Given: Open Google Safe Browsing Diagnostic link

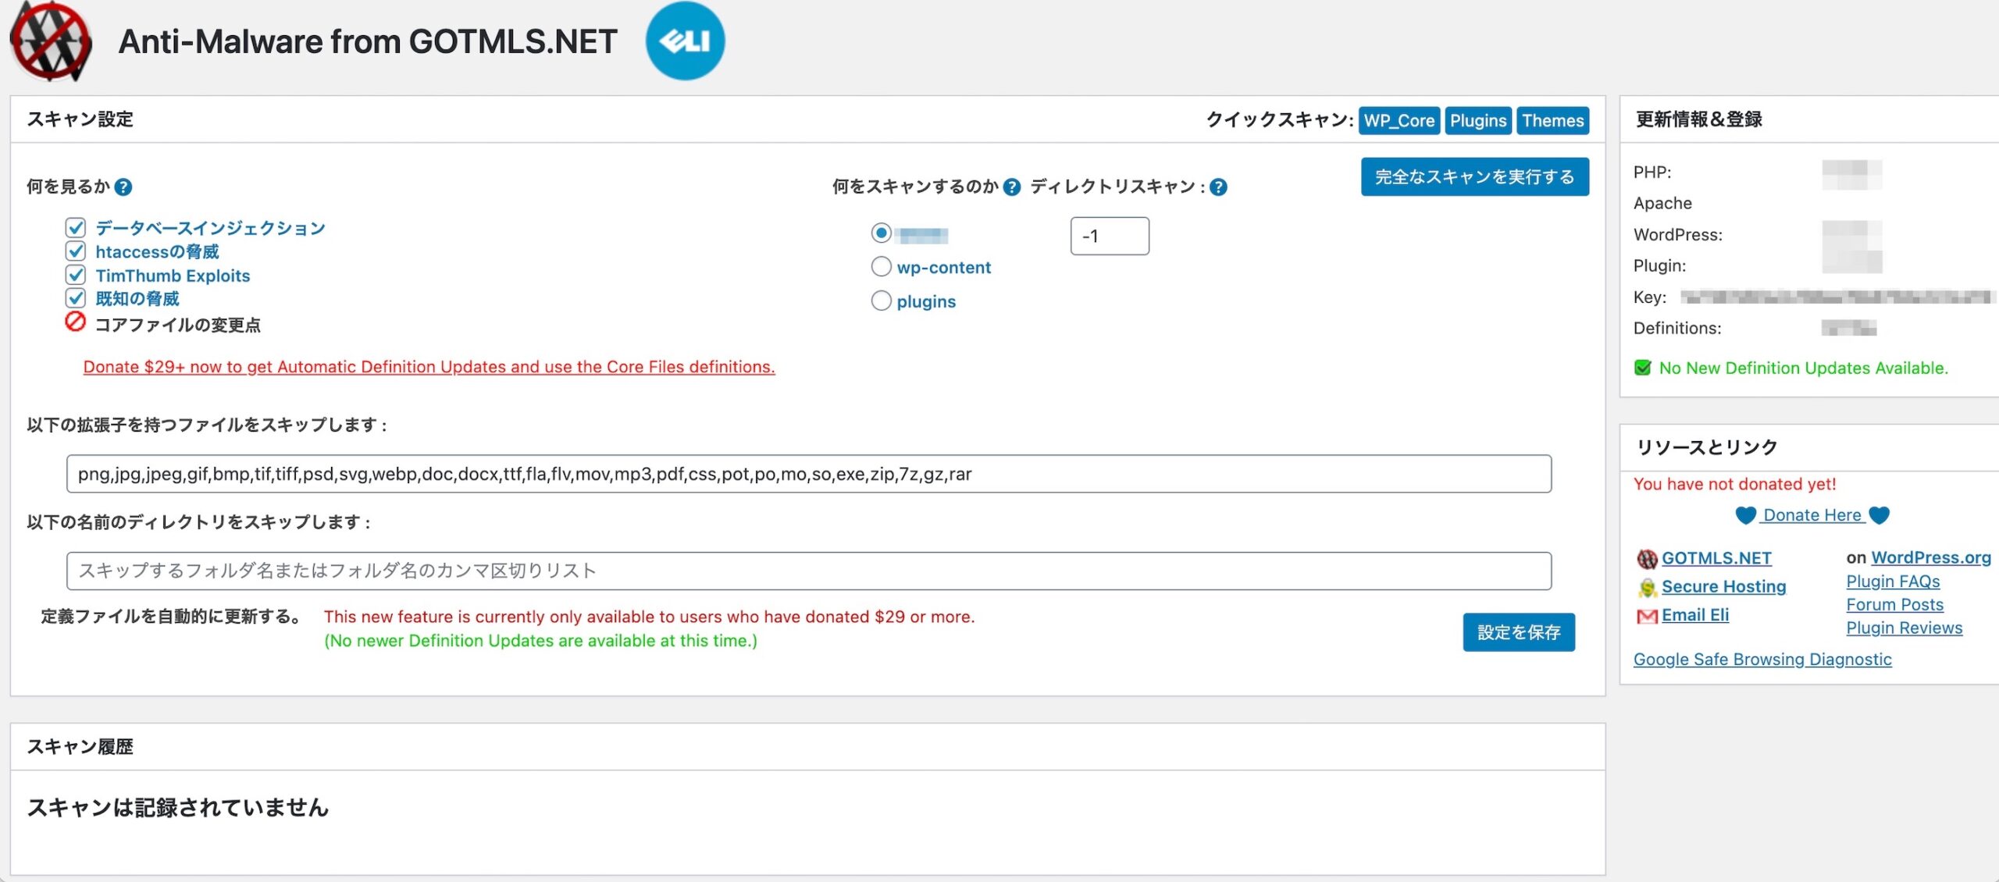Looking at the screenshot, I should (x=1762, y=660).
